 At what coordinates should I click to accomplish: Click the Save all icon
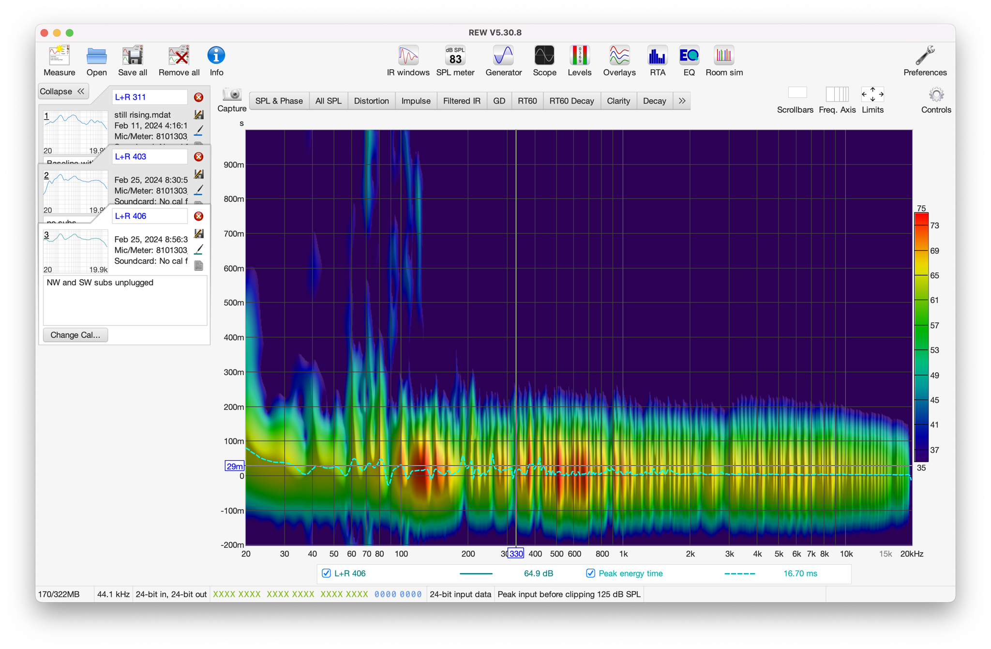click(x=132, y=61)
